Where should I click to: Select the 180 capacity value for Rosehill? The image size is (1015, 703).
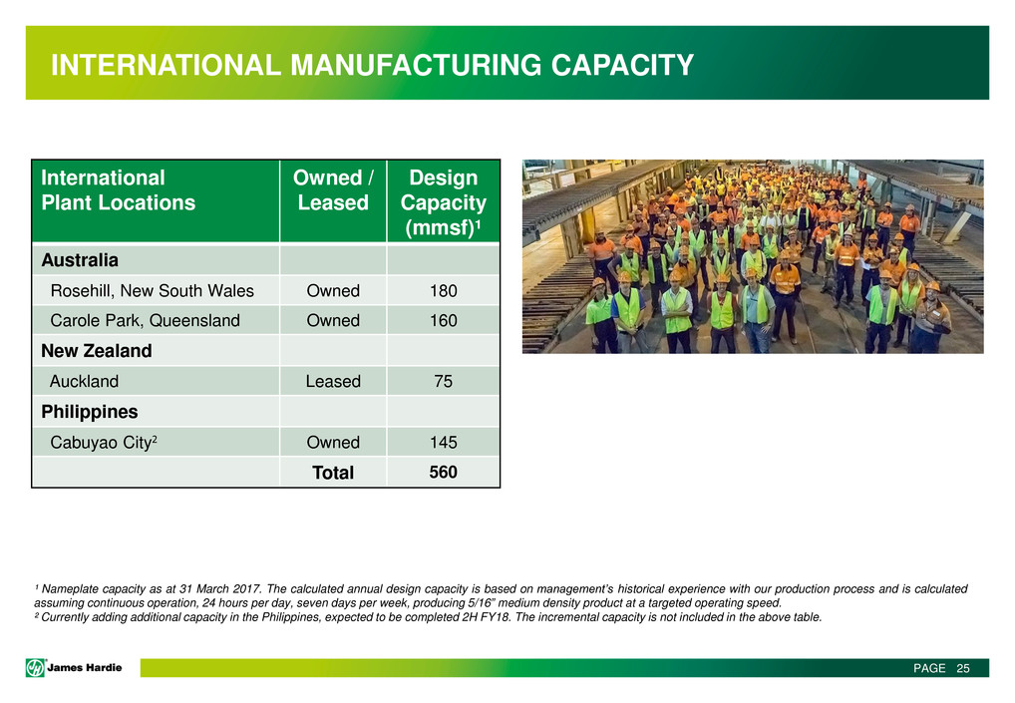pyautogui.click(x=443, y=291)
